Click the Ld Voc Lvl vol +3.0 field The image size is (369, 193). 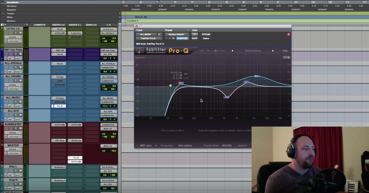pyautogui.click(x=109, y=38)
